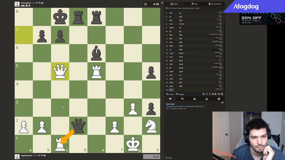The width and height of the screenshot is (285, 160).
Task: Click the Resign flag button
Action: click(180, 94)
